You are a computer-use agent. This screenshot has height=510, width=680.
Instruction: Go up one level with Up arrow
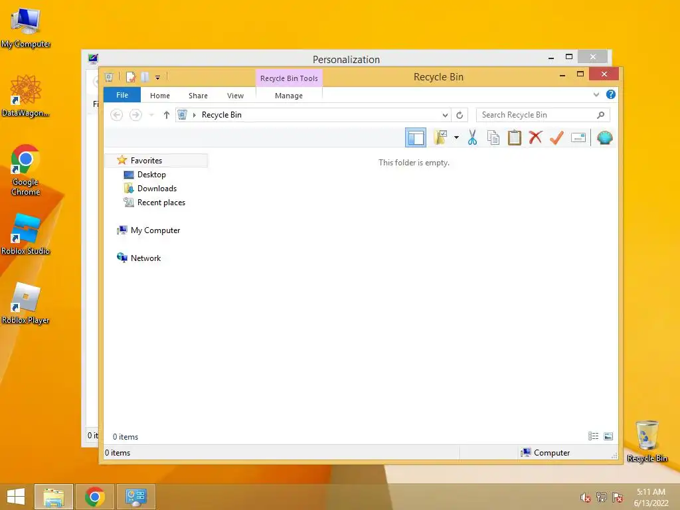(167, 115)
